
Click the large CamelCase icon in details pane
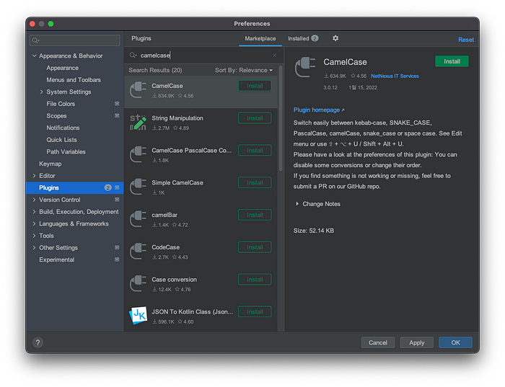pyautogui.click(x=305, y=67)
